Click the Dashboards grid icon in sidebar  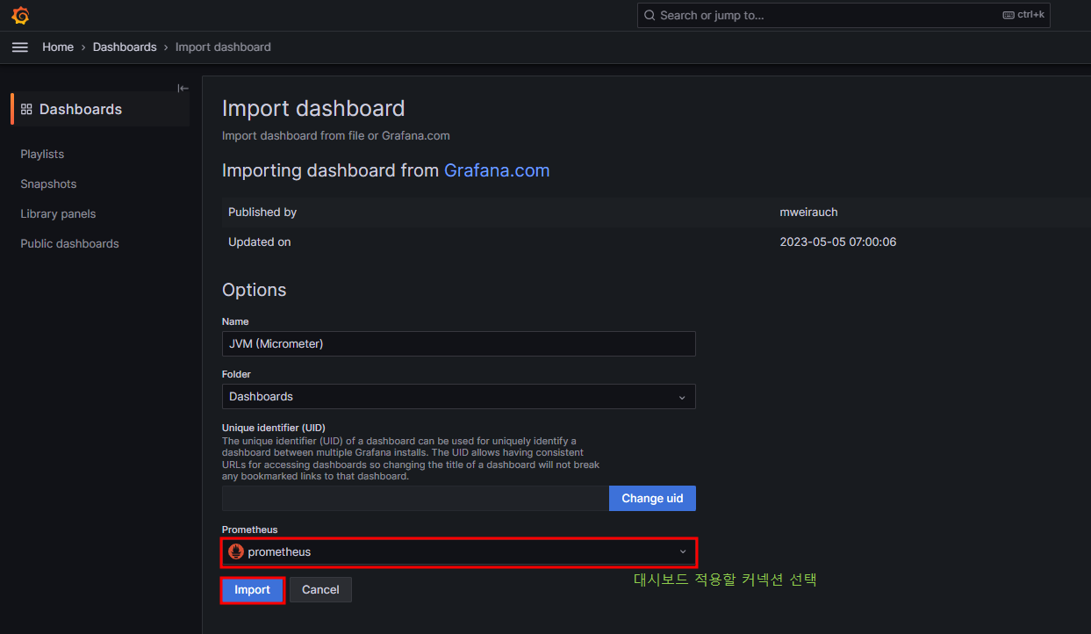coord(26,110)
